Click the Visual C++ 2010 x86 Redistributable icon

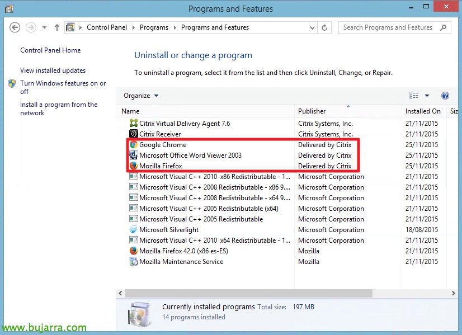[134, 176]
